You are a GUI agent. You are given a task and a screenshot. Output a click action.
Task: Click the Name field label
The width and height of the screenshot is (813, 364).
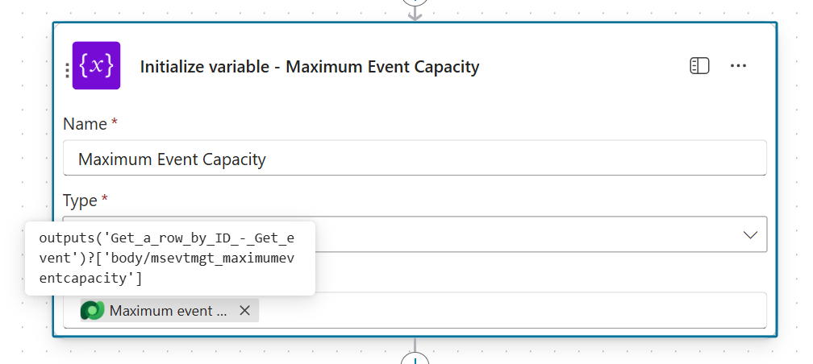point(85,124)
